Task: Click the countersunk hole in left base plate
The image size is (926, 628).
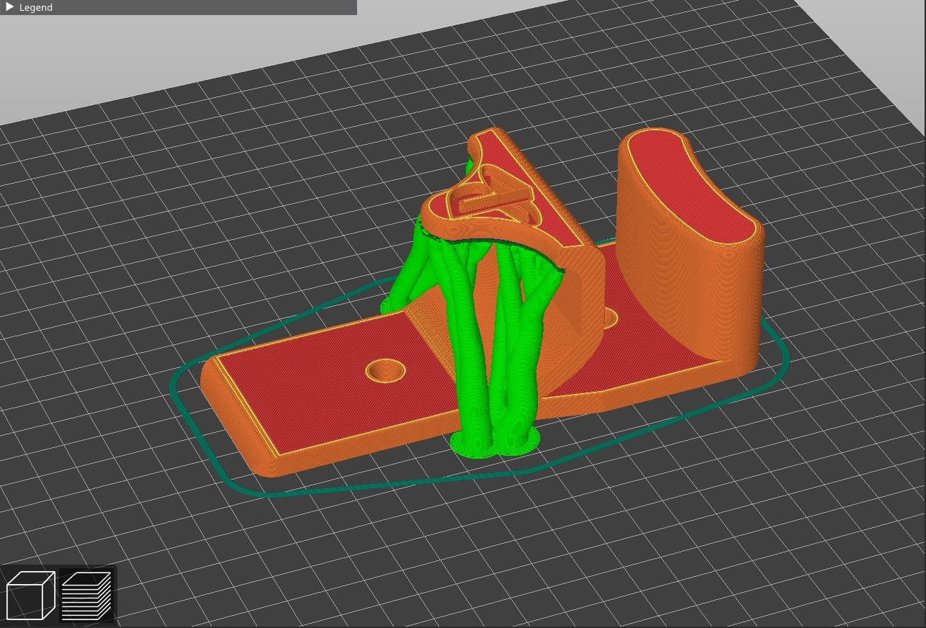Action: [x=386, y=370]
